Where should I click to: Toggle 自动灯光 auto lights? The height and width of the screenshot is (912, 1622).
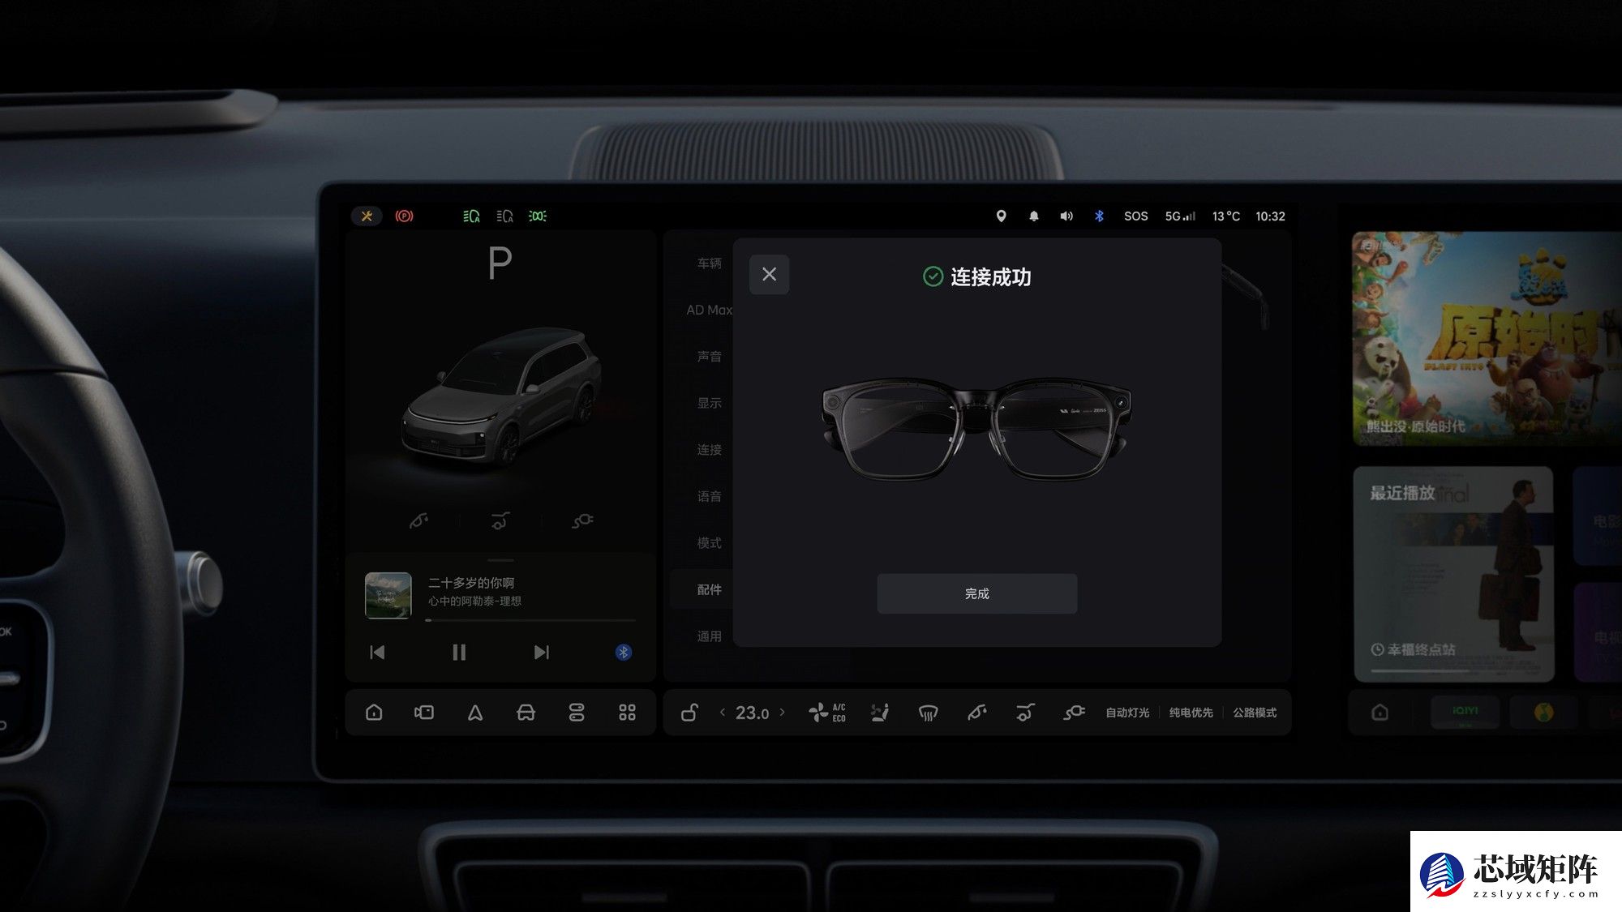click(1127, 713)
